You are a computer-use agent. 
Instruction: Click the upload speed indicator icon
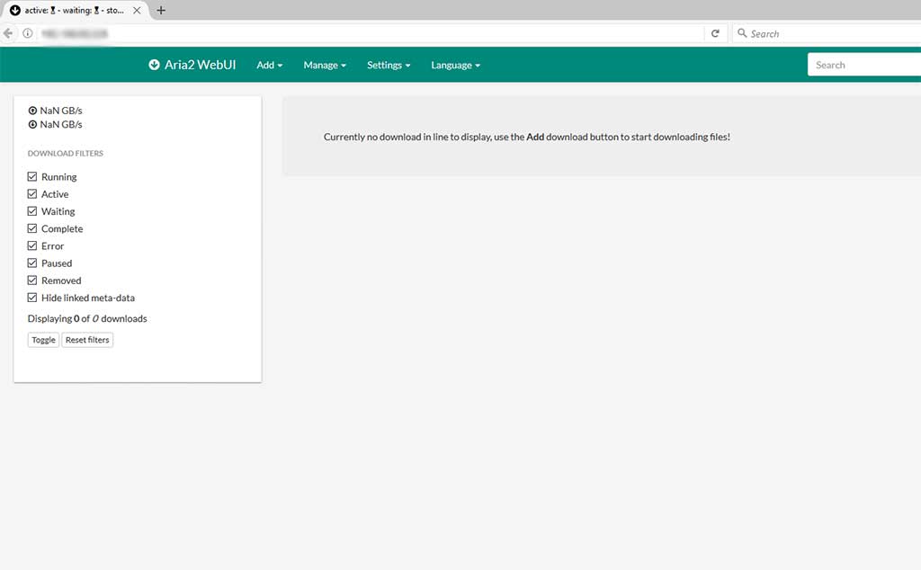(33, 111)
